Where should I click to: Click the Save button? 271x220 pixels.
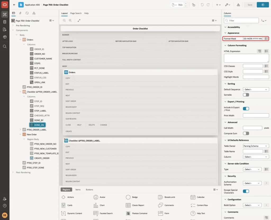tap(250, 5)
